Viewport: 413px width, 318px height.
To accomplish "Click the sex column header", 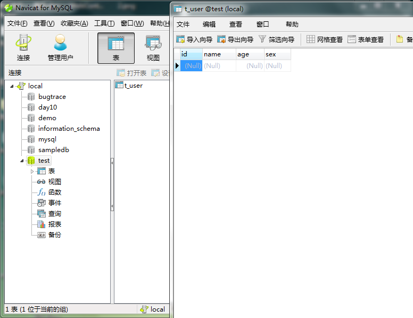I will [277, 54].
